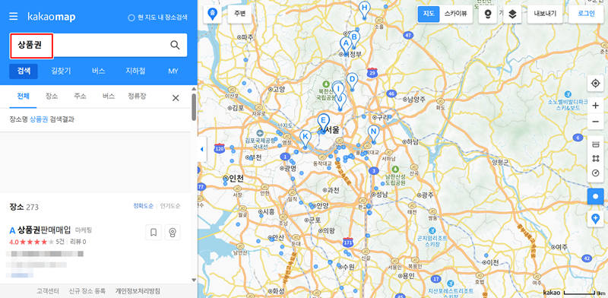Select map marker I
The width and height of the screenshot is (608, 298).
(338, 90)
